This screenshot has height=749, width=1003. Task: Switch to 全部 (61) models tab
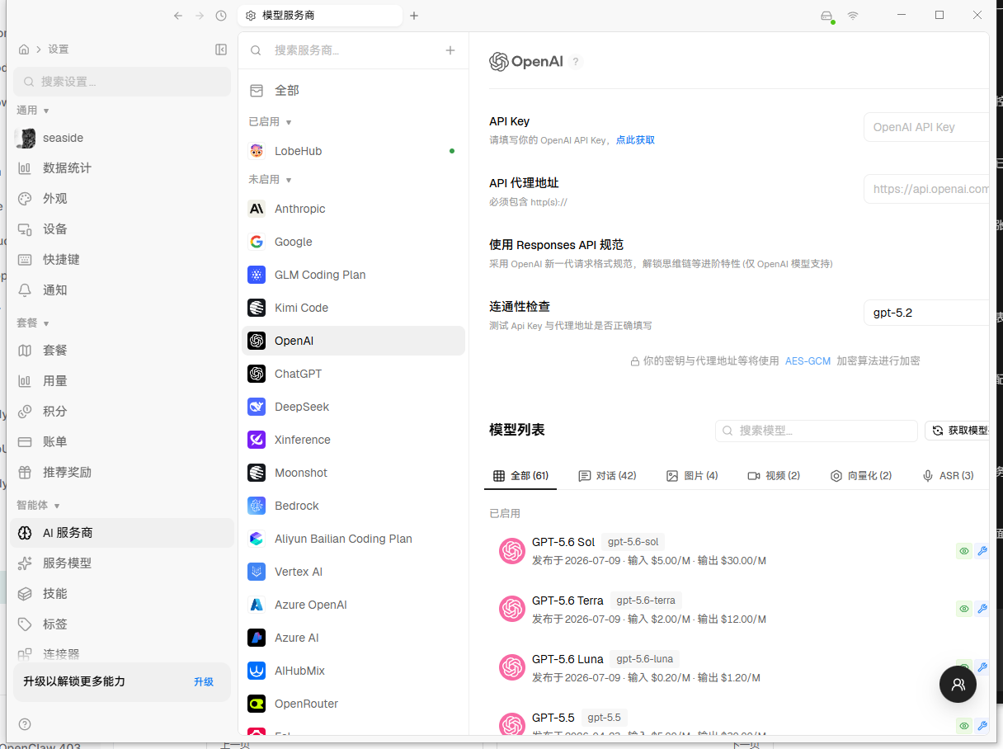520,476
